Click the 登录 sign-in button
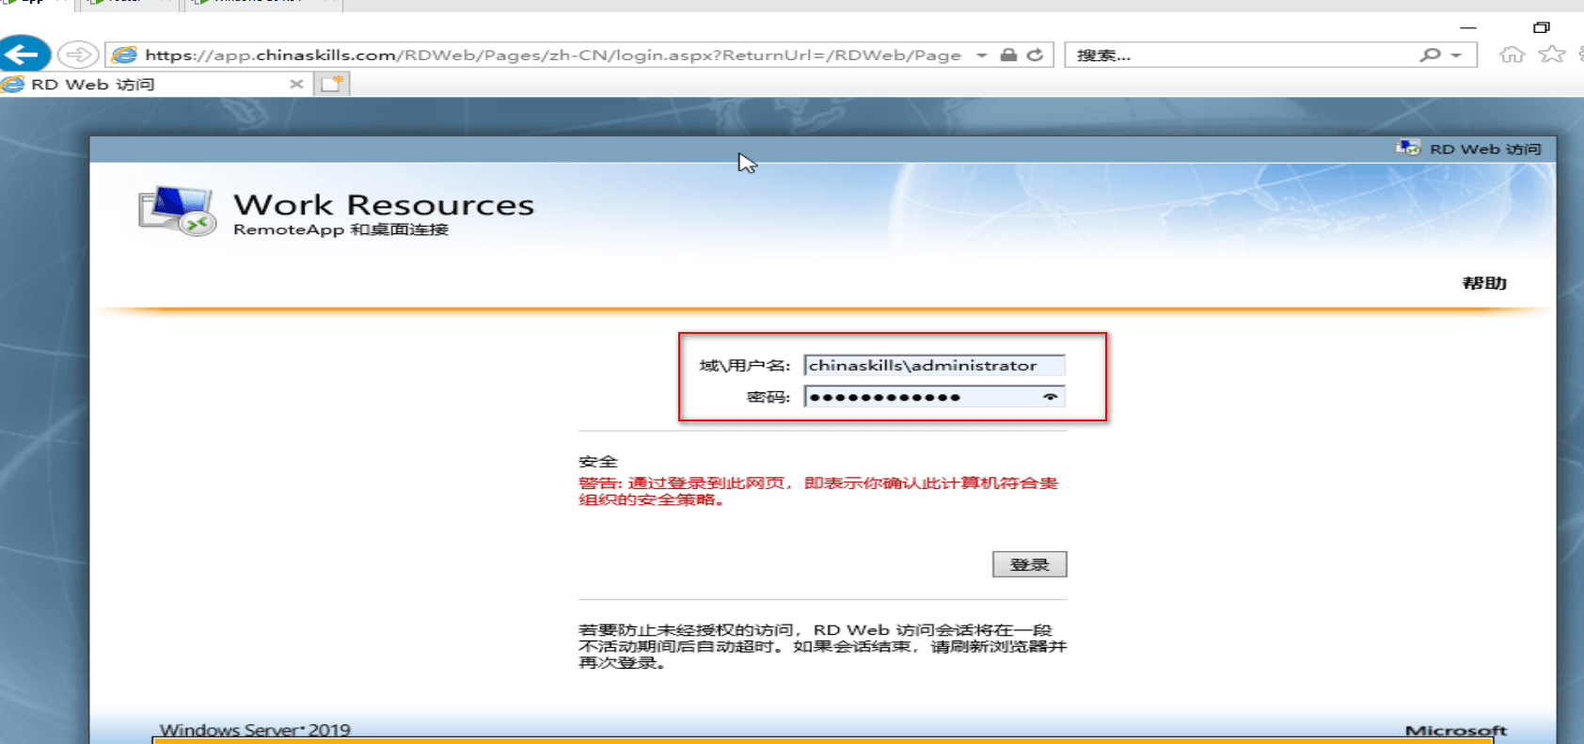Screen dimensions: 1584x744 pos(1029,564)
